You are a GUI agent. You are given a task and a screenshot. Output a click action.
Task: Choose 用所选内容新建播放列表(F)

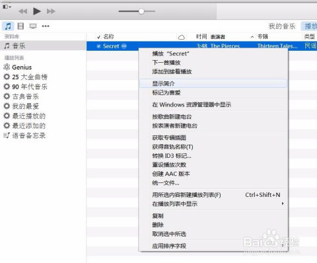point(213,195)
